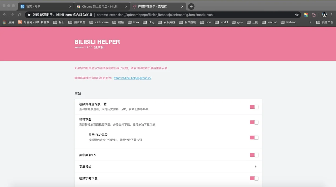The image size is (336, 187).
Task: Open the 图片素材 bookmark folder
Action: pyautogui.click(x=77, y=22)
